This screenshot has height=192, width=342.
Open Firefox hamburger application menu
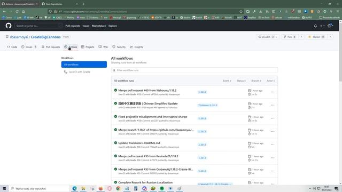337,11
